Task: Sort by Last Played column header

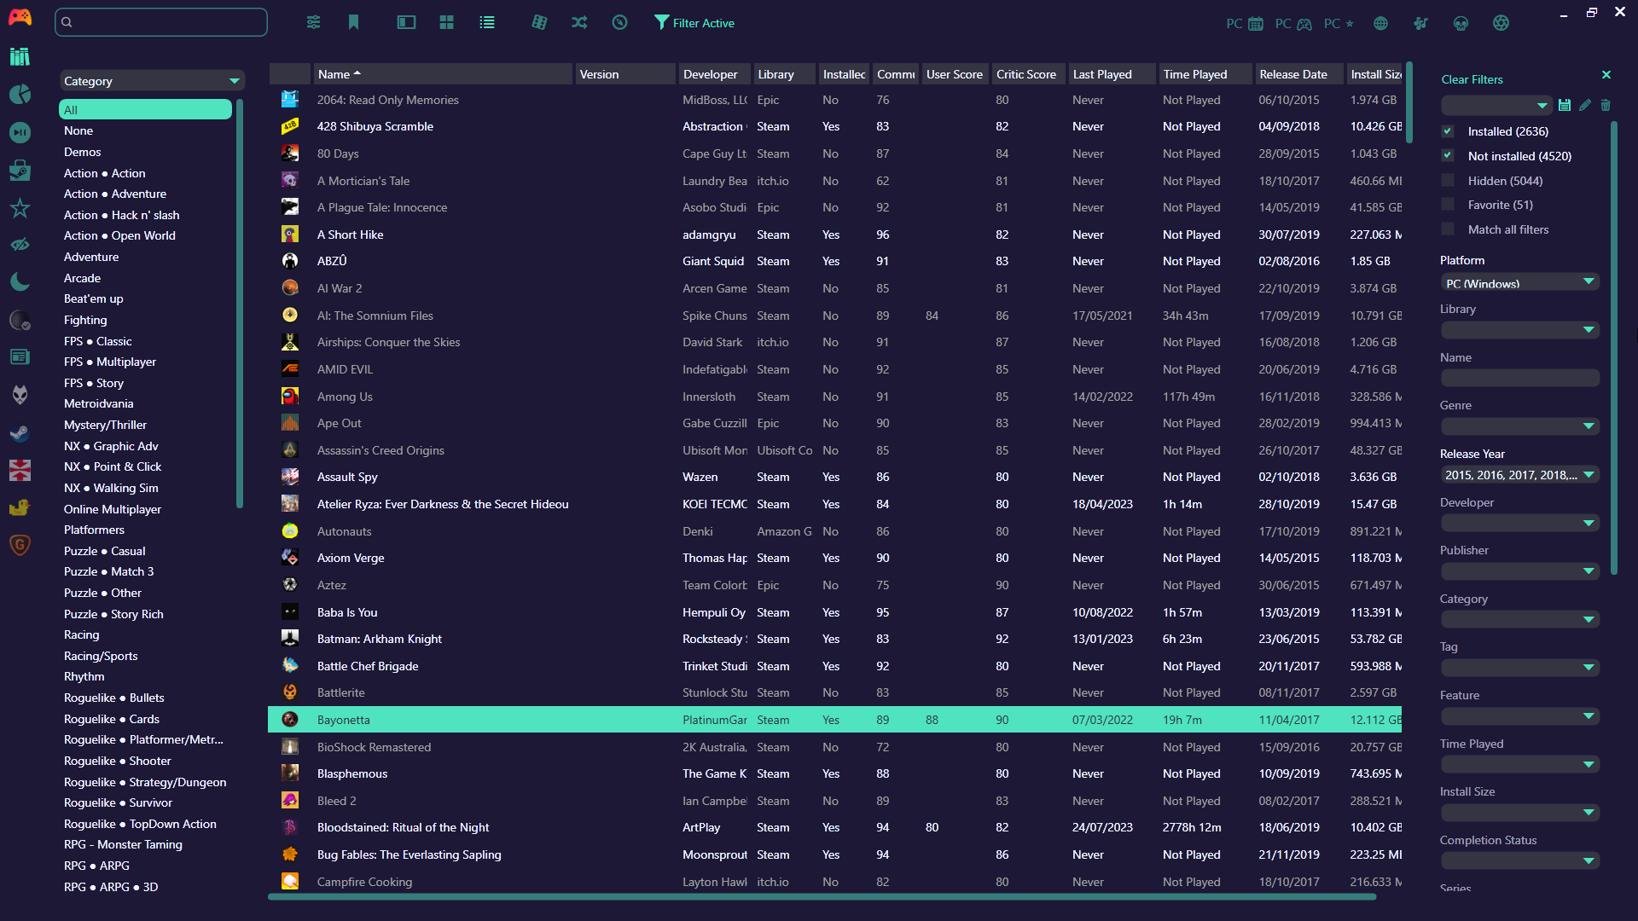Action: click(1112, 74)
